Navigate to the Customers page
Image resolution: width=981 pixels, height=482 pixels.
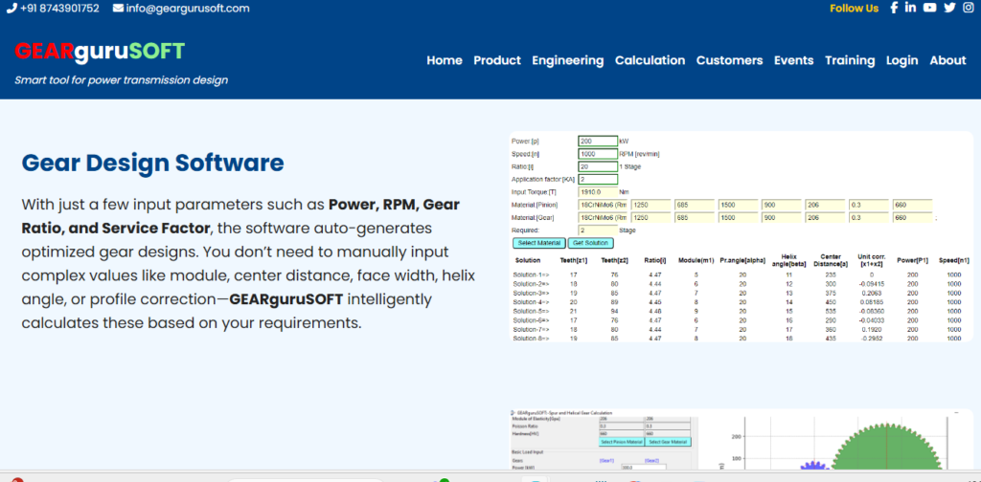[x=729, y=60]
